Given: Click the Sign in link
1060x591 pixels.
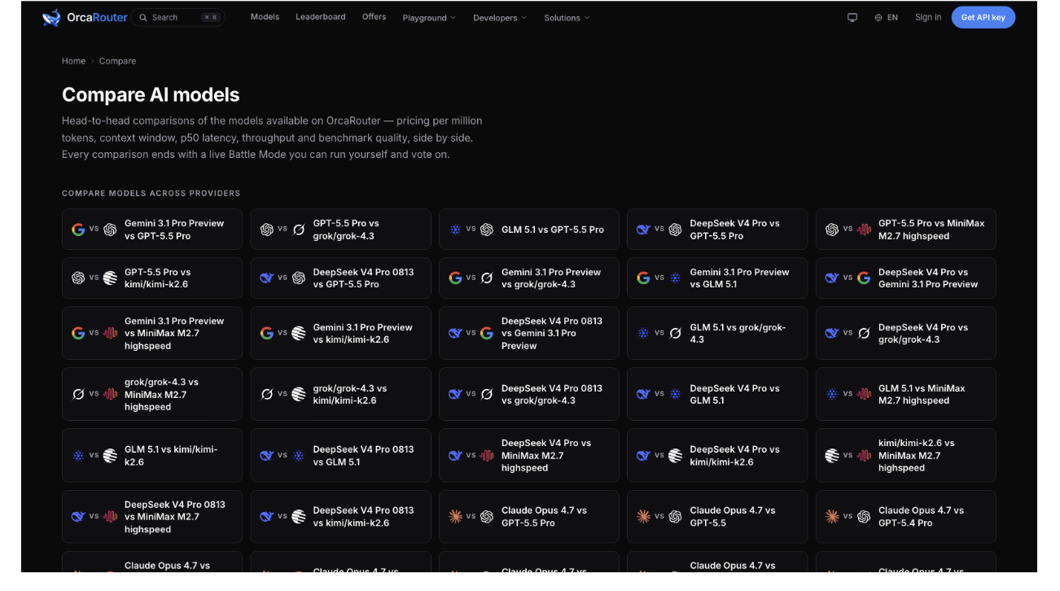Looking at the screenshot, I should 928,17.
